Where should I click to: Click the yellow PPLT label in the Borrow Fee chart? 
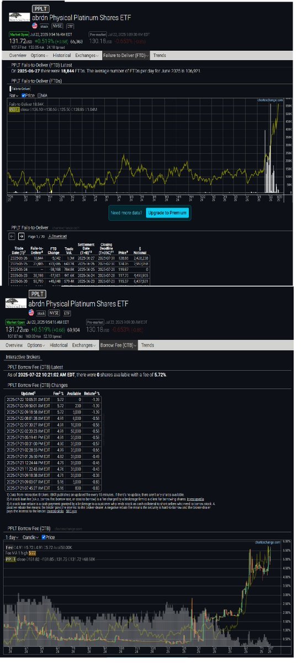coord(10,559)
